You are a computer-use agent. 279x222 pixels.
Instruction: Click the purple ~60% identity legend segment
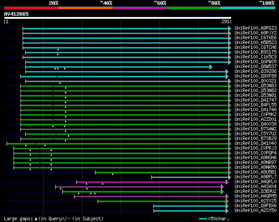point(139,8)
